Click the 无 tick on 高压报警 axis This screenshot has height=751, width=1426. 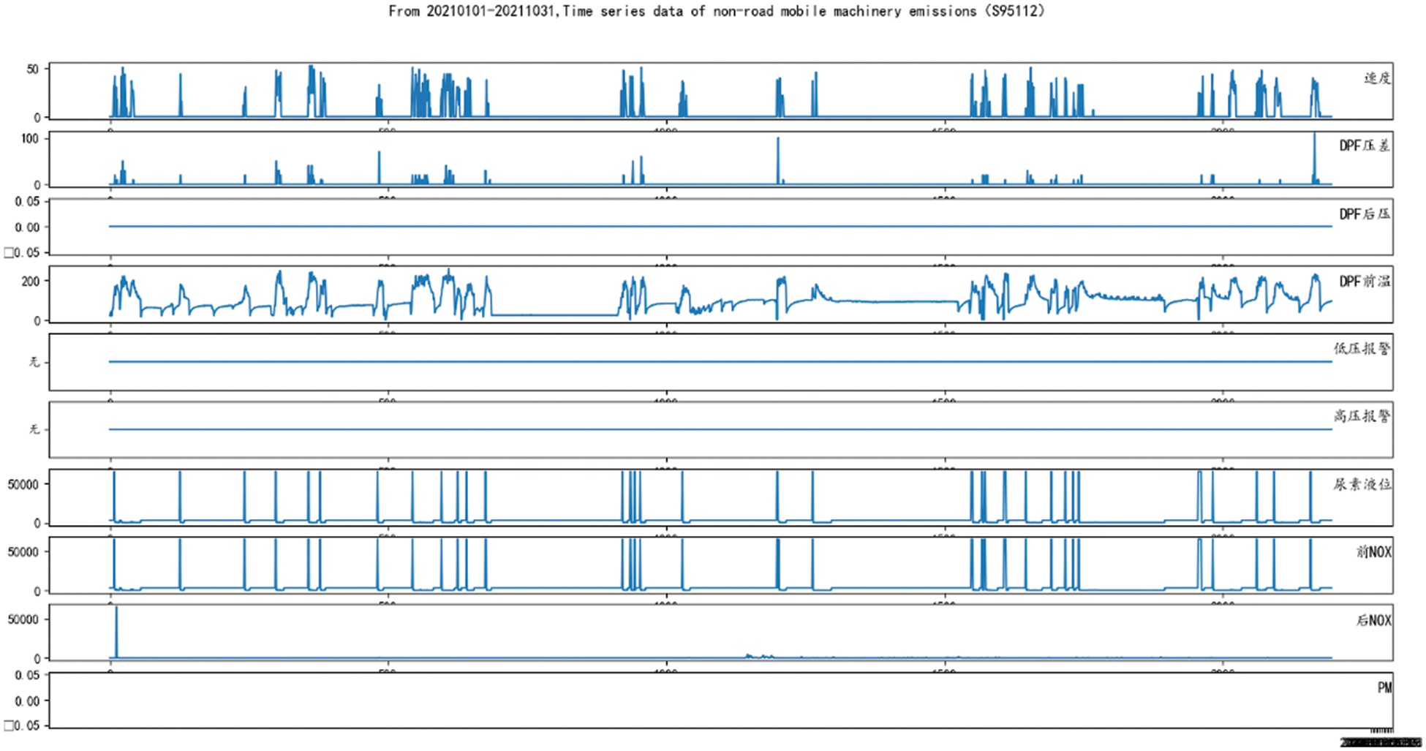point(34,429)
